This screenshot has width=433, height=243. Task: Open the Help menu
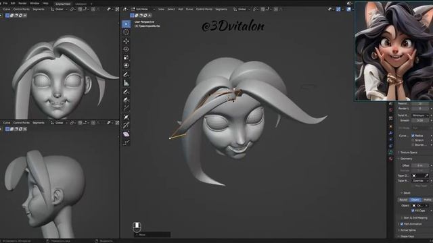(x=45, y=3)
